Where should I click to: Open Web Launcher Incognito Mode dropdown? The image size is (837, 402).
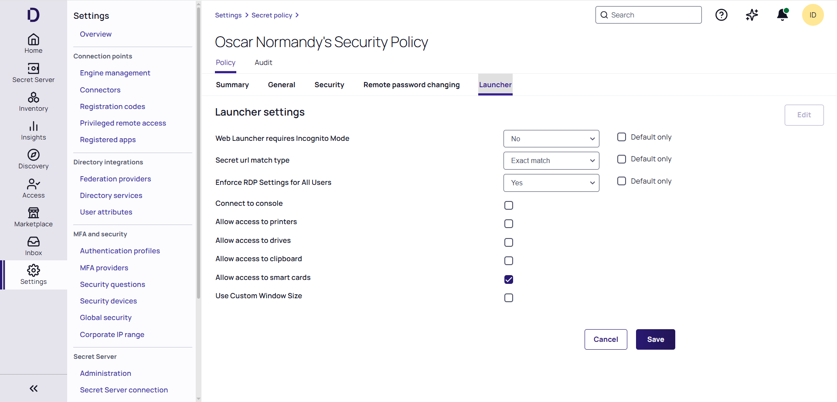tap(551, 139)
